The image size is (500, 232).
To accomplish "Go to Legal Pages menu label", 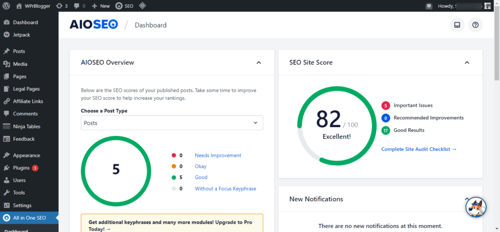I will [26, 89].
